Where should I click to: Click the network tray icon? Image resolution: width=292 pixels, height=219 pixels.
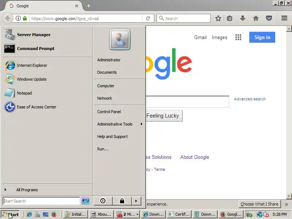[x=259, y=215]
